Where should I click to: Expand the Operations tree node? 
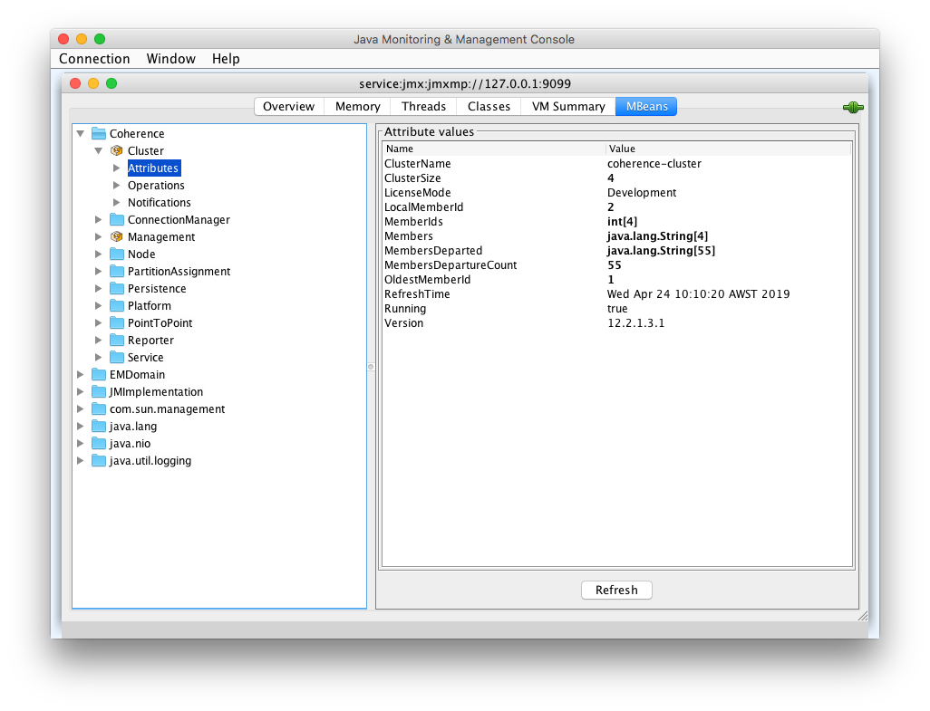[116, 186]
